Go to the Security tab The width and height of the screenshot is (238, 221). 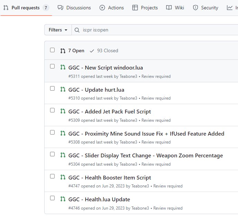[x=206, y=8]
